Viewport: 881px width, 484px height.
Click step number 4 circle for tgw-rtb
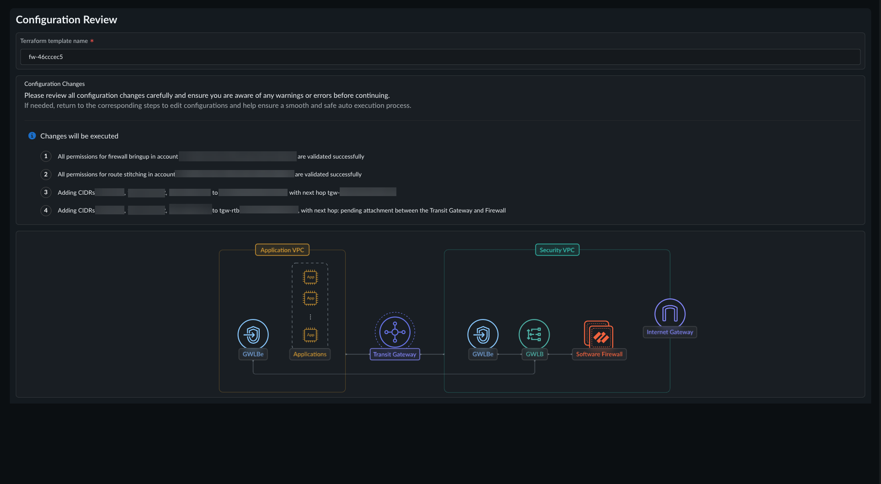coord(46,210)
